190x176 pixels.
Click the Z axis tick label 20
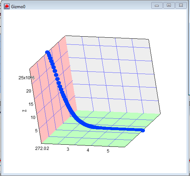[x=29, y=91]
